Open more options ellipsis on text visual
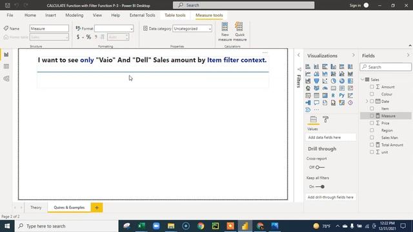Image resolution: width=413 pixels, height=232 pixels. tap(265, 53)
